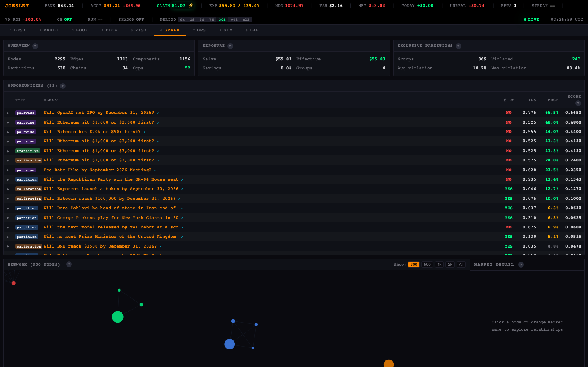The height and width of the screenshot is (367, 588).
Task: Open external link arrow for Bitcoin reach $100,000
Action: click(x=179, y=199)
